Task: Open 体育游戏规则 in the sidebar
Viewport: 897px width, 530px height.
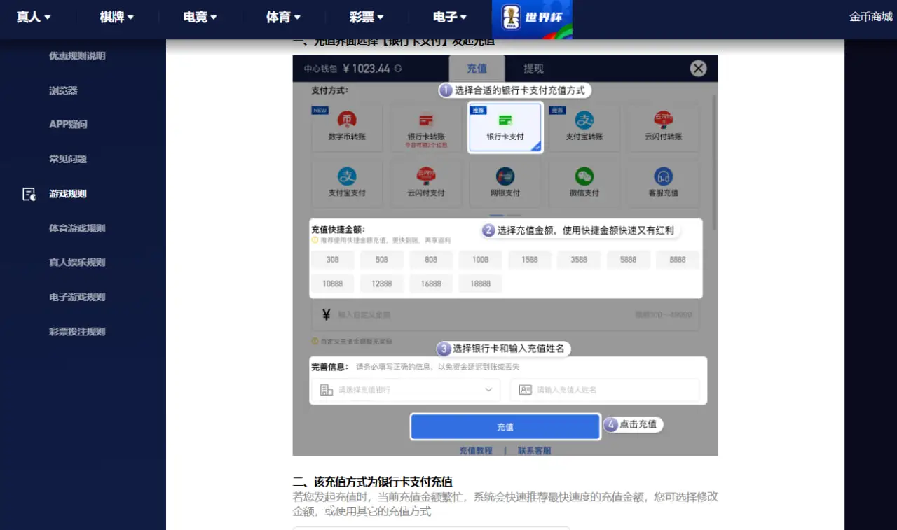Action: pyautogui.click(x=77, y=228)
